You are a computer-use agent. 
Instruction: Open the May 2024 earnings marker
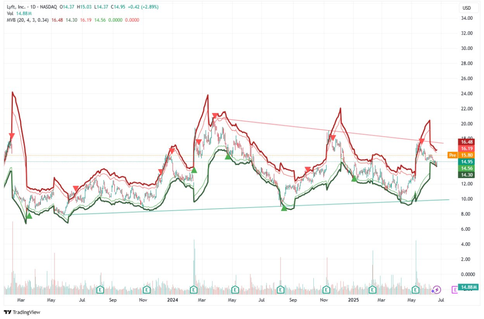[234, 289]
